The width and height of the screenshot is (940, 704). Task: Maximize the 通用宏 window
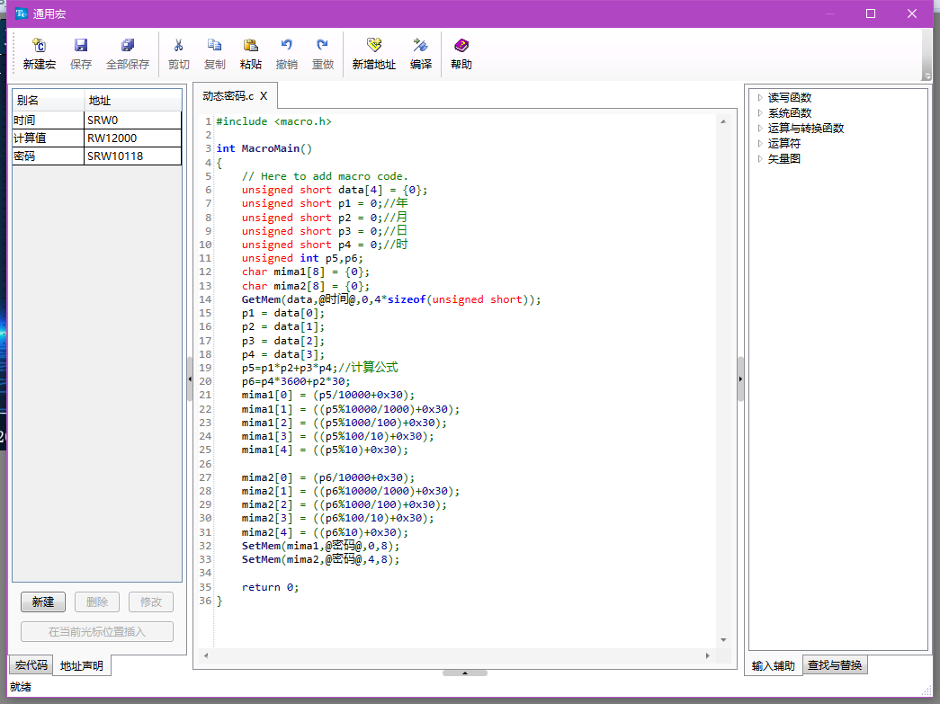[x=871, y=13]
